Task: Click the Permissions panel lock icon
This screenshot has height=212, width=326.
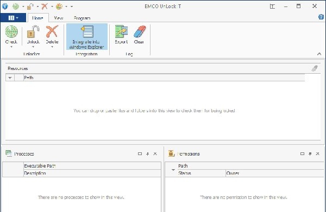Action: (171, 153)
